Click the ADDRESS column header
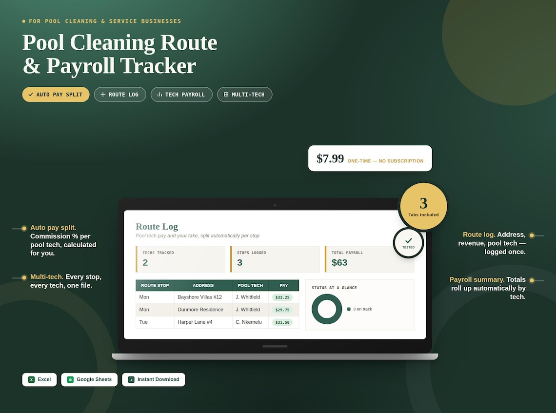Screen dimensions: 556x413 point(203,285)
